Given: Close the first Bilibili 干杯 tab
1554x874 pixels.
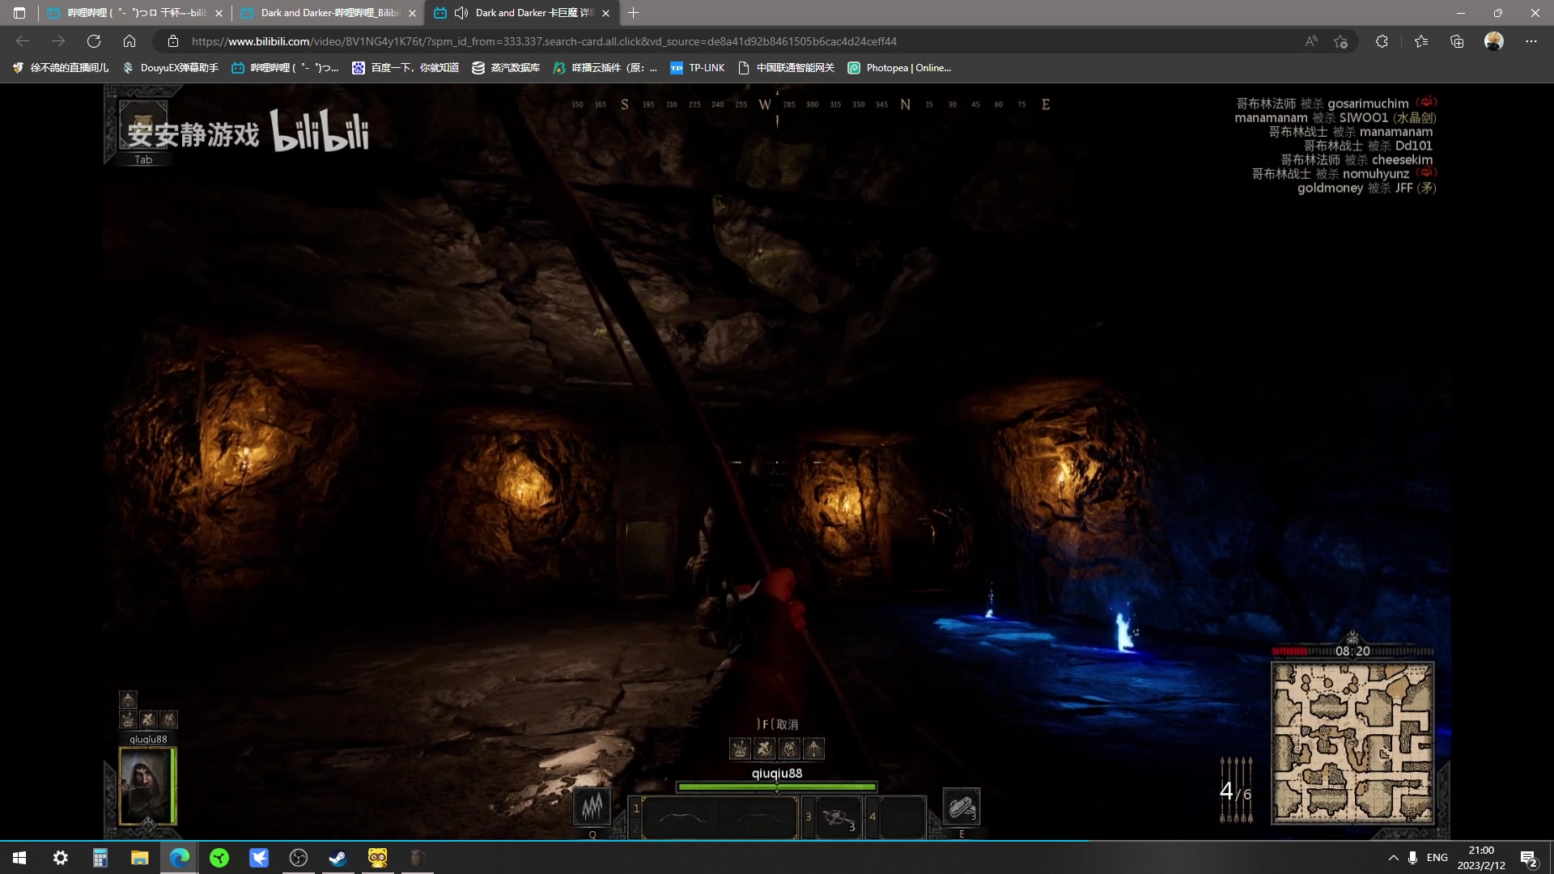Looking at the screenshot, I should click(219, 13).
